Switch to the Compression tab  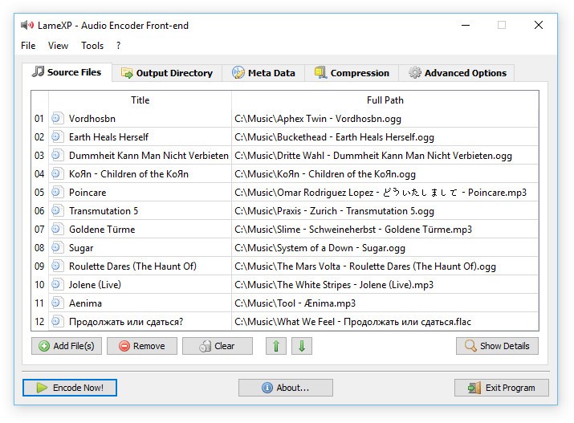[x=351, y=73]
